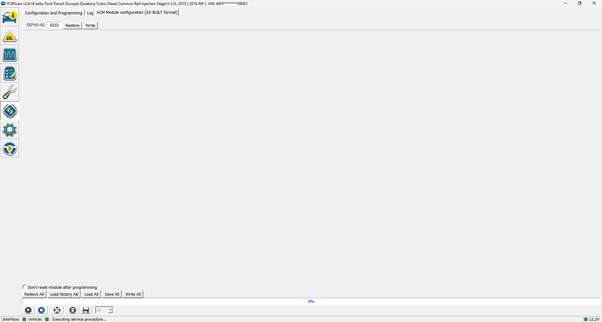Click the 0% progress bar

[311, 302]
